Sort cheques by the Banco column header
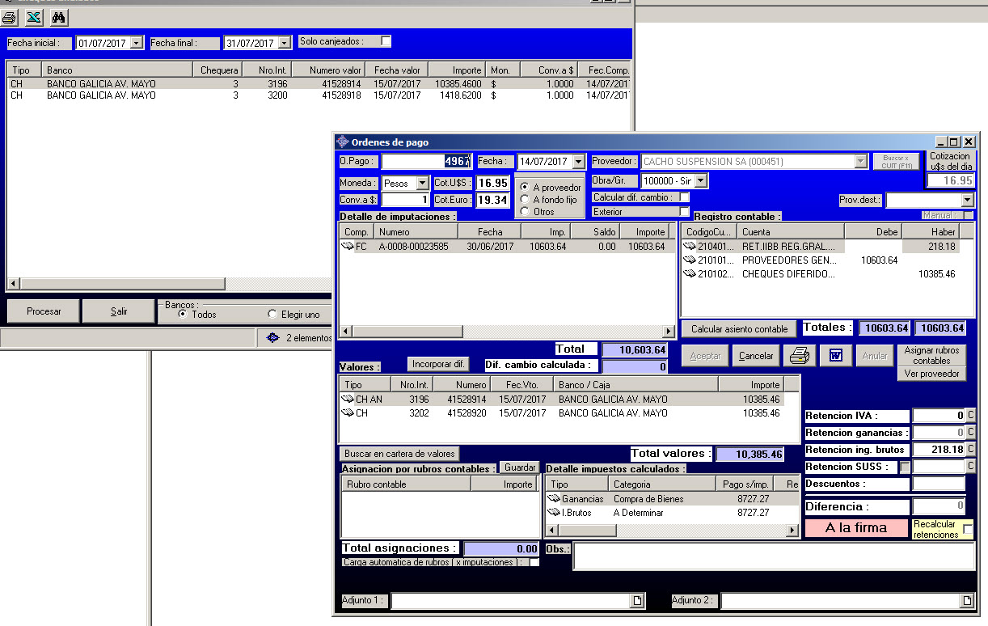 pos(117,70)
